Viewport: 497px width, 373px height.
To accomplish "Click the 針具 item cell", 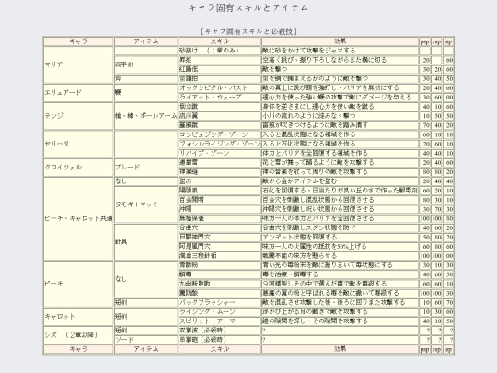I will 146,241.
